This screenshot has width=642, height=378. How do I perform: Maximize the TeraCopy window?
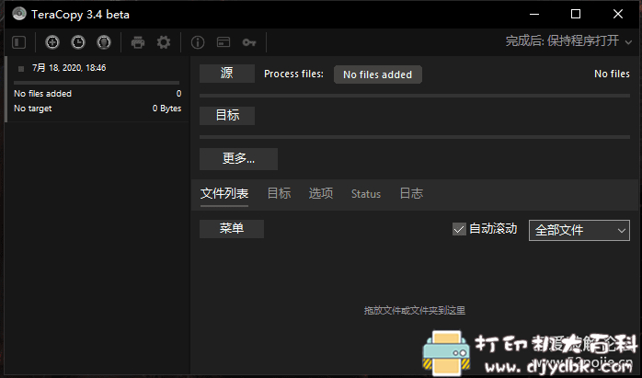pyautogui.click(x=576, y=14)
